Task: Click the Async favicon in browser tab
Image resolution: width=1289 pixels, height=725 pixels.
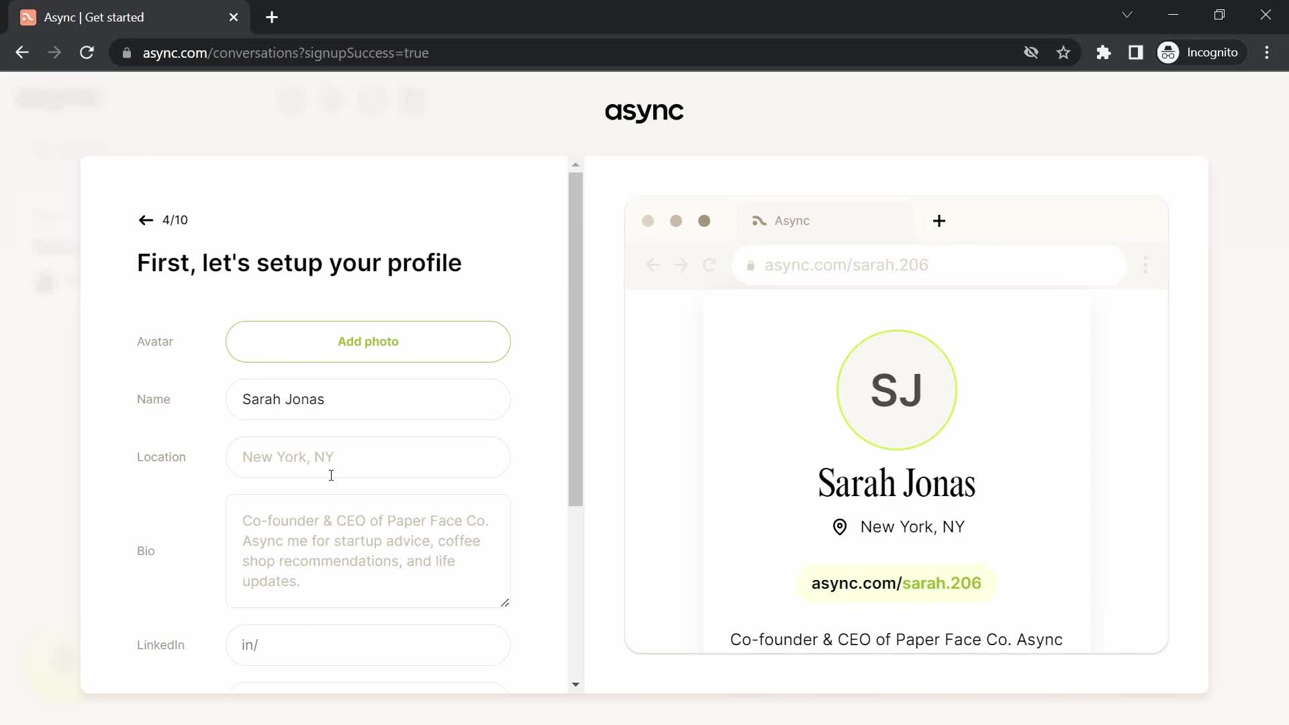Action: [28, 17]
